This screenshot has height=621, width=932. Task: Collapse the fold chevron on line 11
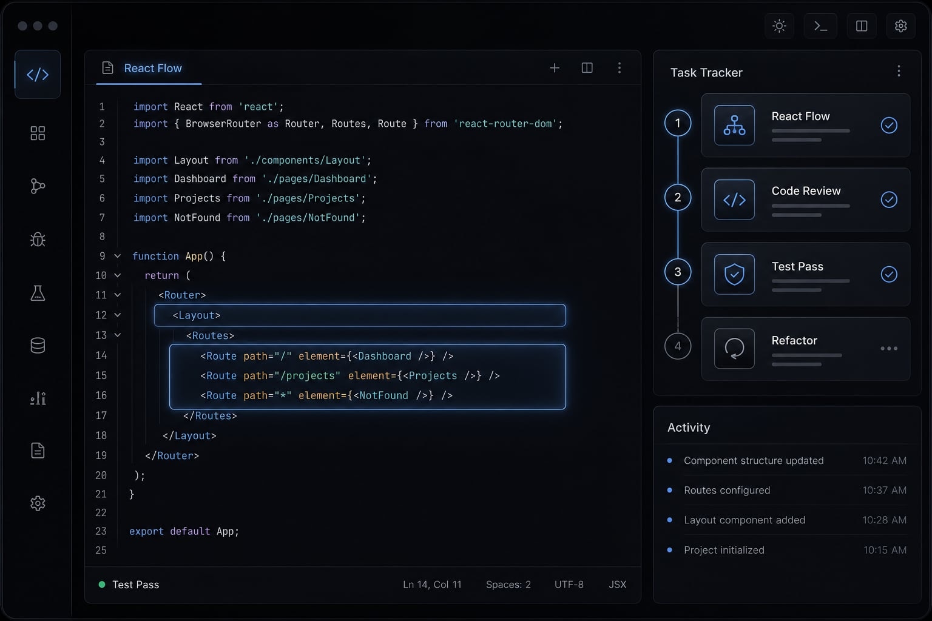(x=118, y=295)
